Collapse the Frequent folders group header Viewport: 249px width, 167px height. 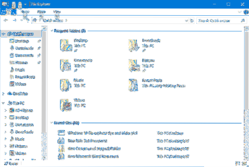tap(52, 31)
